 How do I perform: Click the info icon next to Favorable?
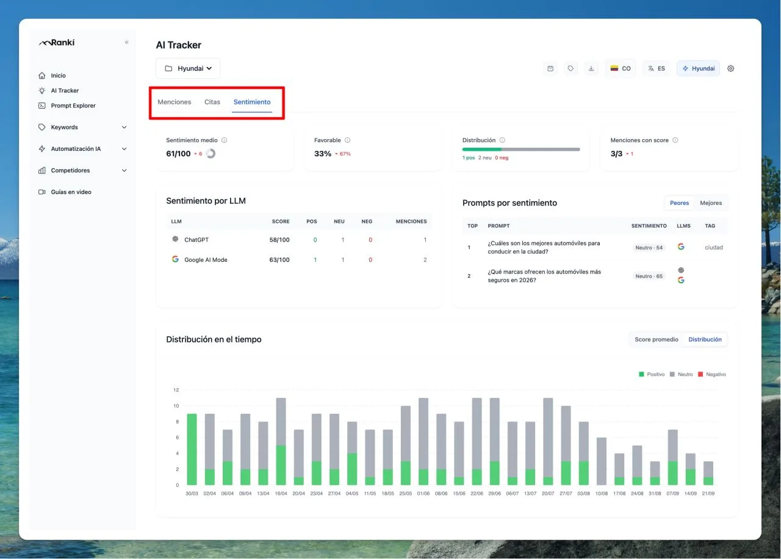(347, 140)
